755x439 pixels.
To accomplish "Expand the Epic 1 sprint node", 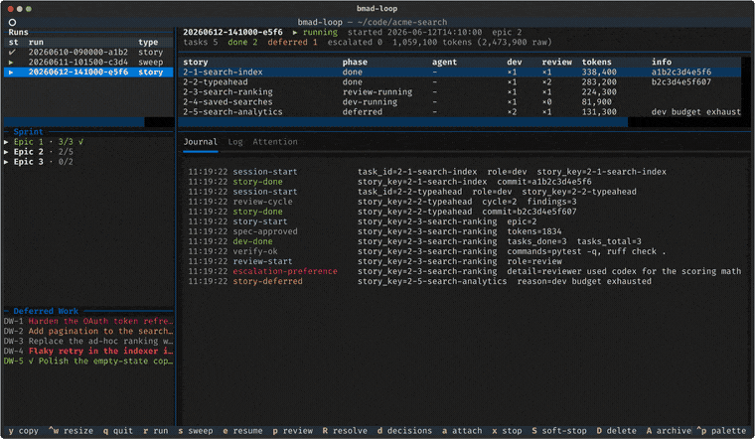I will coord(6,142).
